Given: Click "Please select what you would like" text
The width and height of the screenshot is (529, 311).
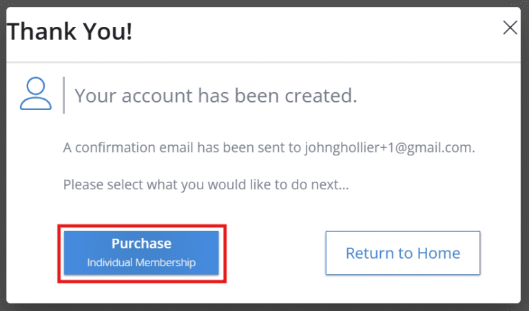Looking at the screenshot, I should [x=207, y=184].
